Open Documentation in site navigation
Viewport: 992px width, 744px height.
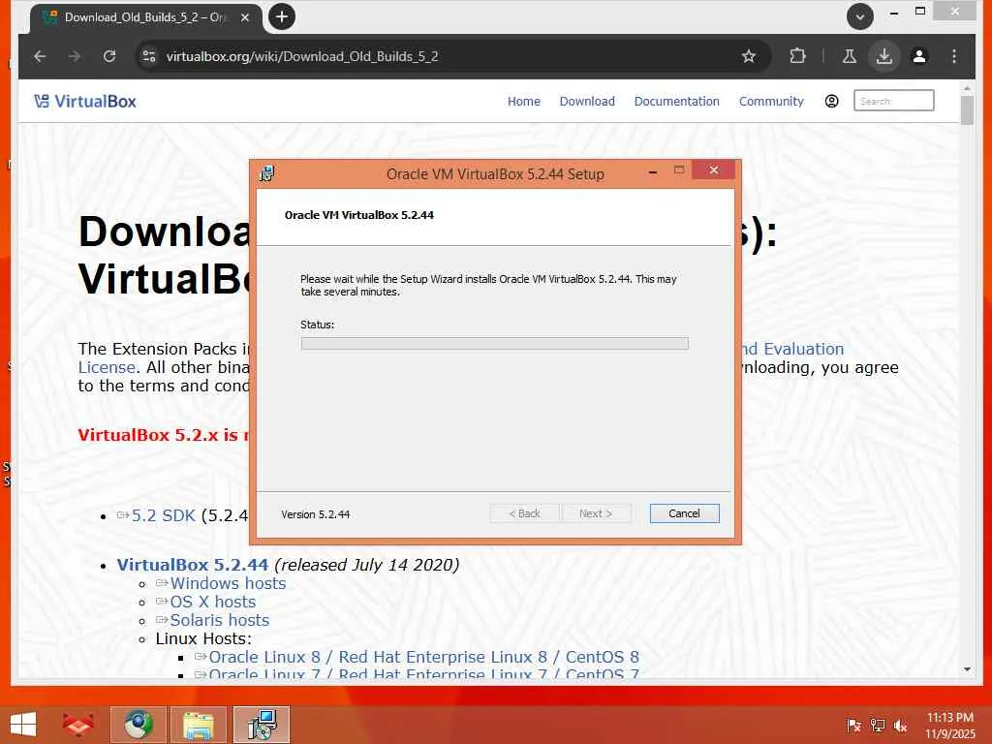coord(677,101)
